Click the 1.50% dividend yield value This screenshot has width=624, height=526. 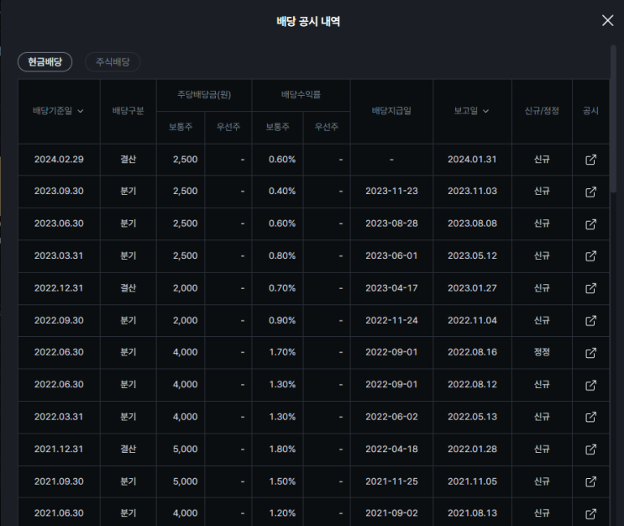282,481
